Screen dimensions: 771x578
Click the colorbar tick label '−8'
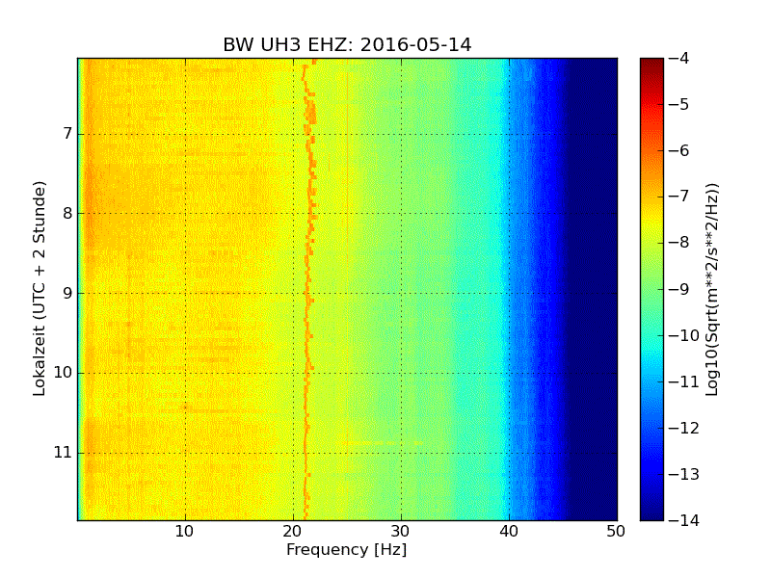point(678,243)
